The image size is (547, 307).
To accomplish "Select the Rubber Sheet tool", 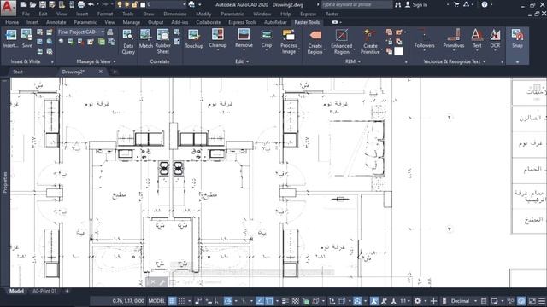I will coord(163,41).
